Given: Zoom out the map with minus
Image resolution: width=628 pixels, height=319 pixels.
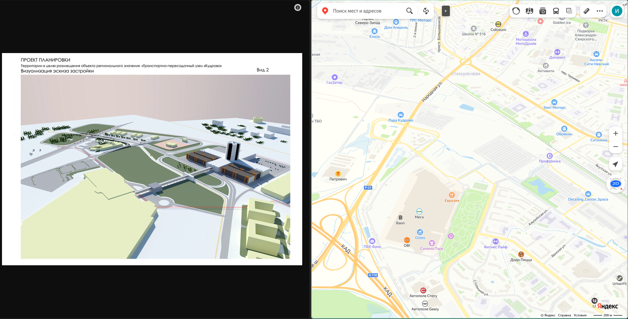Looking at the screenshot, I should (x=615, y=147).
